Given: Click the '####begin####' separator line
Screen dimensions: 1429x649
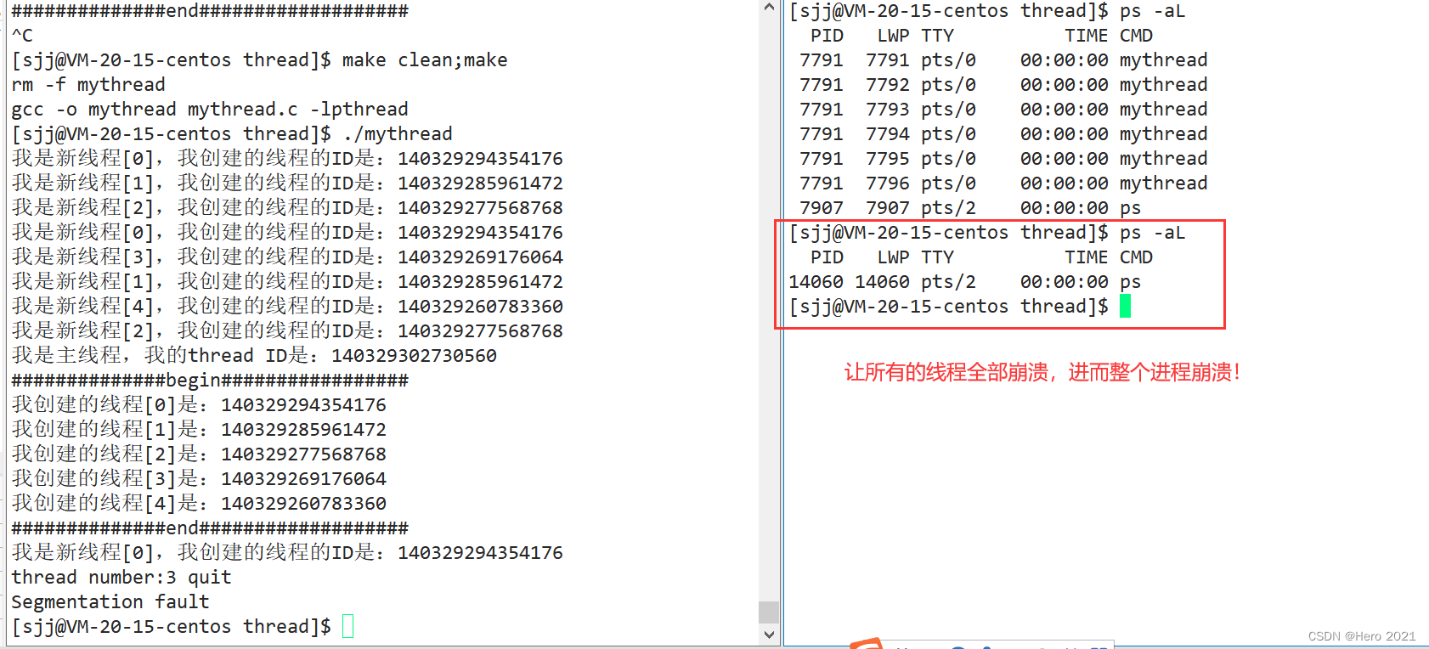Looking at the screenshot, I should point(210,381).
